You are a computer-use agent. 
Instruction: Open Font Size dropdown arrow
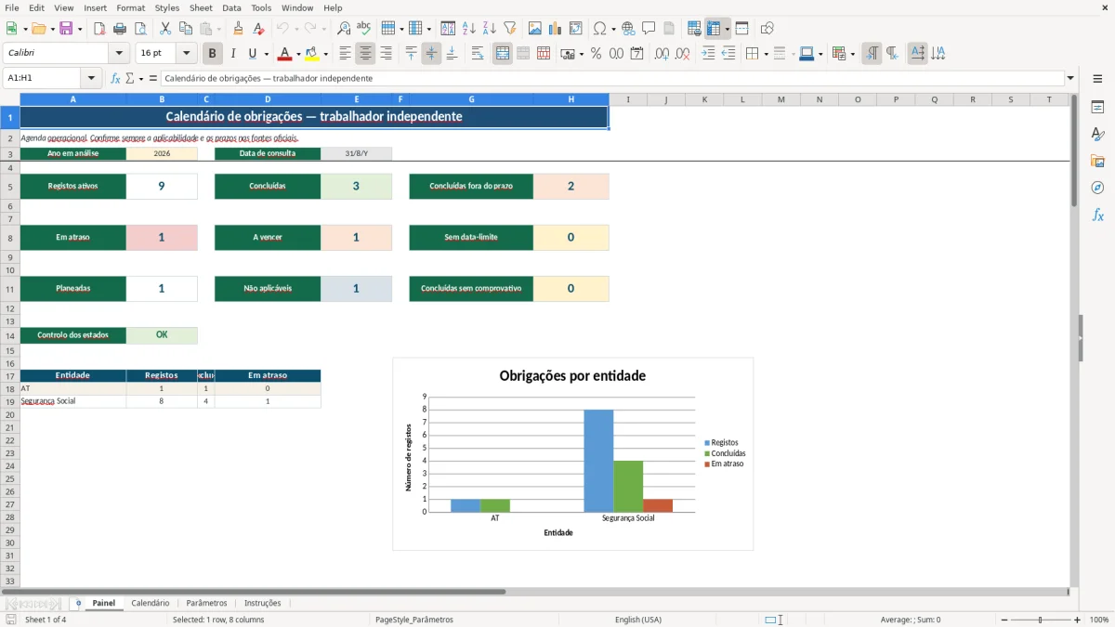186,54
